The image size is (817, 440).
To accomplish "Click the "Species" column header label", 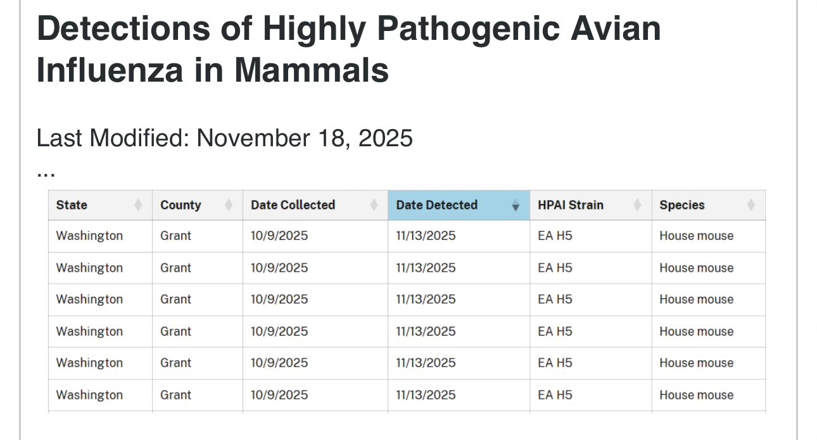I will click(x=682, y=205).
